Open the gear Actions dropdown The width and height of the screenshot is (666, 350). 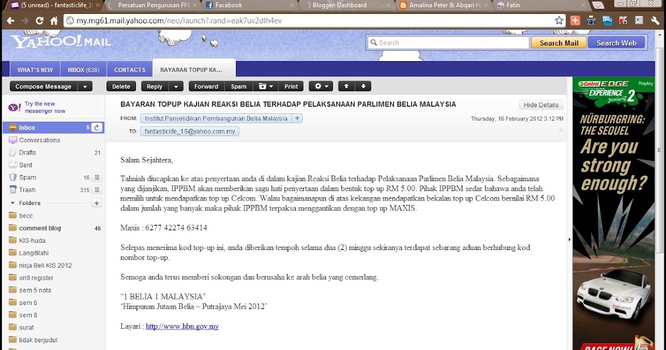pyautogui.click(x=321, y=86)
